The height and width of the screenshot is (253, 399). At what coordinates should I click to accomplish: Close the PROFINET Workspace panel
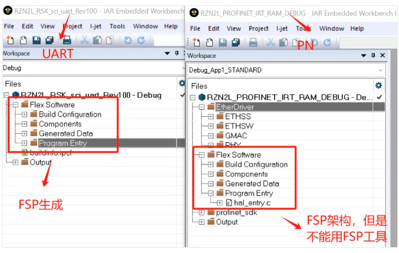(382, 55)
